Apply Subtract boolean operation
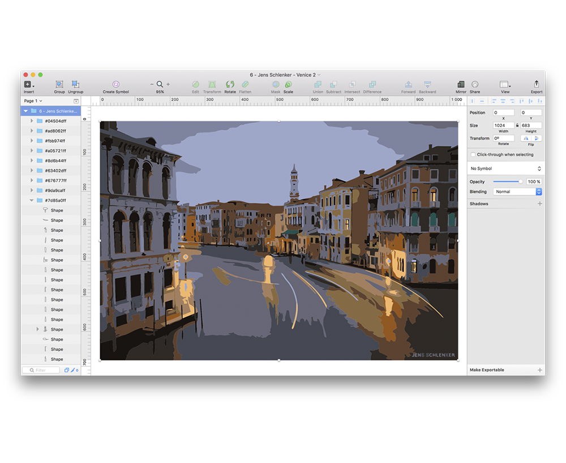The height and width of the screenshot is (463, 566). (333, 84)
